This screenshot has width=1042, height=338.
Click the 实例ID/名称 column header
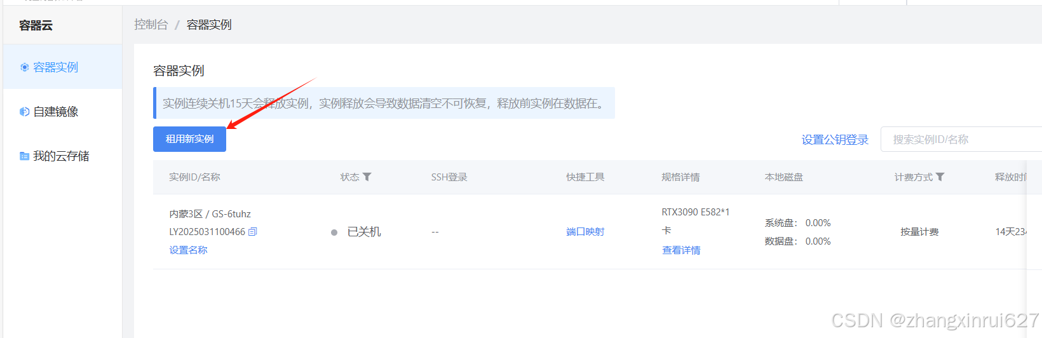pos(194,177)
